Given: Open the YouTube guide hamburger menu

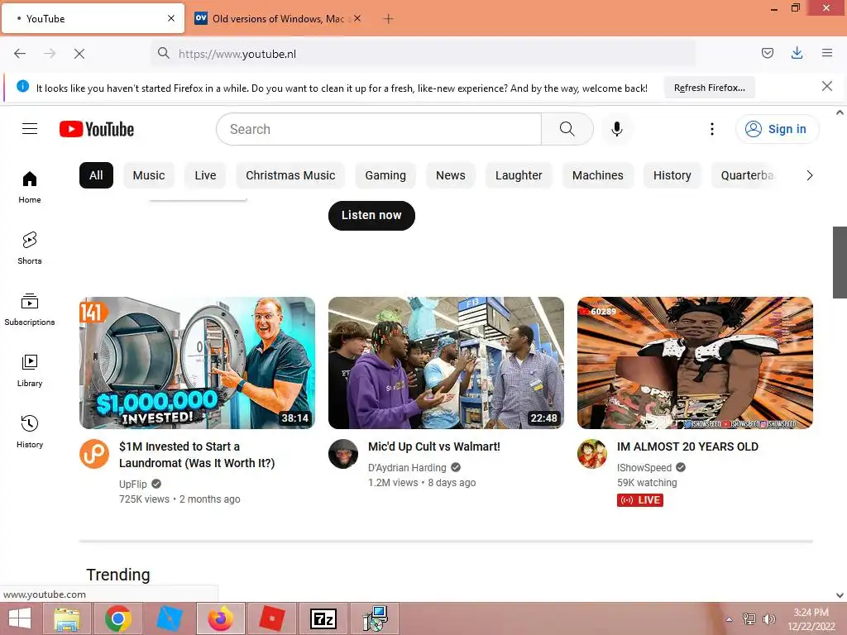Looking at the screenshot, I should point(30,129).
